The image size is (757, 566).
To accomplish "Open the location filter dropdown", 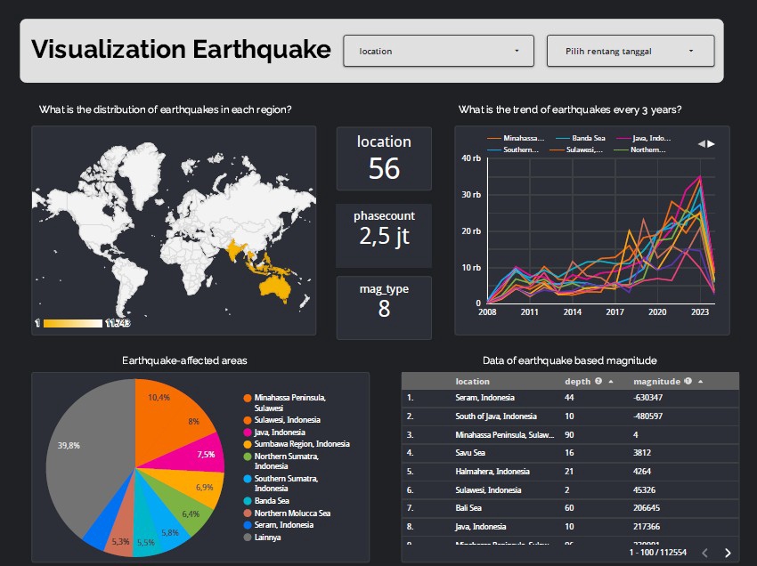I will tap(438, 51).
